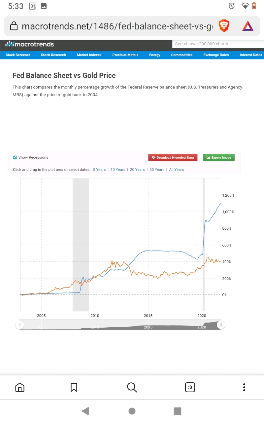This screenshot has width=264, height=423.
Task: Open the browser overflow menu
Action: 244,387
